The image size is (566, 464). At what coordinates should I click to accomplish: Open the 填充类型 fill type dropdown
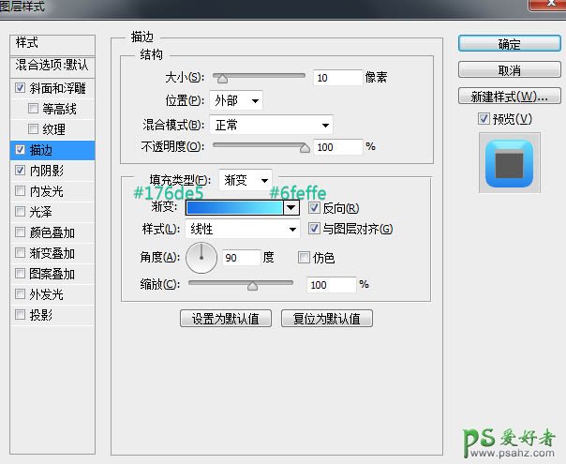pos(246,180)
